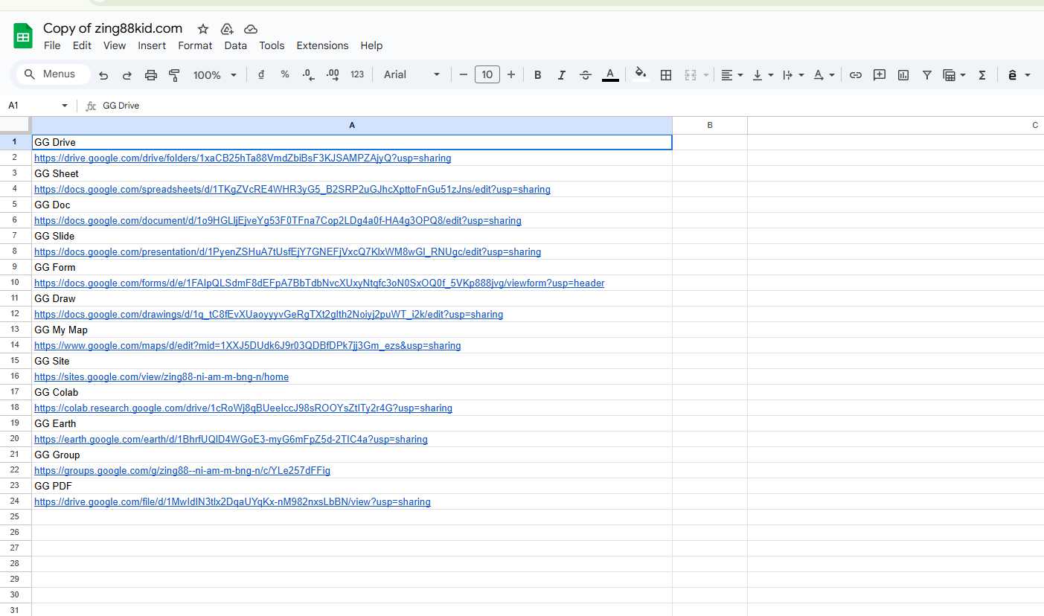
Task: Select the GG Earth cell
Action: (x=352, y=423)
